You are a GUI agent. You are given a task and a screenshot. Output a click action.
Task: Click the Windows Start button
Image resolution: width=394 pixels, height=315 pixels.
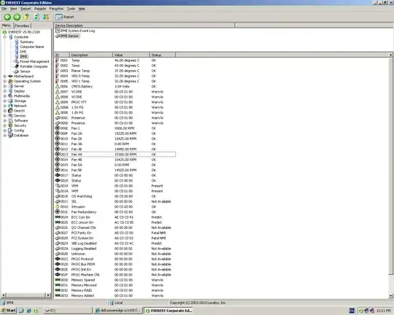(8, 311)
